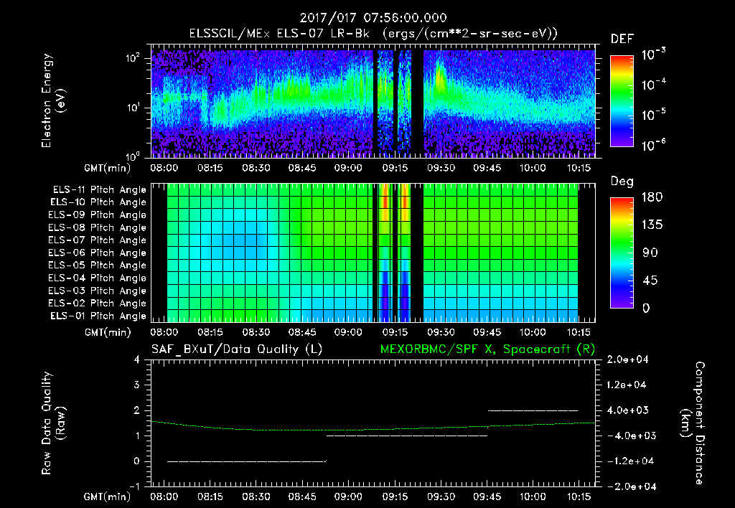Select the 2.0e+04 right axis tick label

coord(627,359)
